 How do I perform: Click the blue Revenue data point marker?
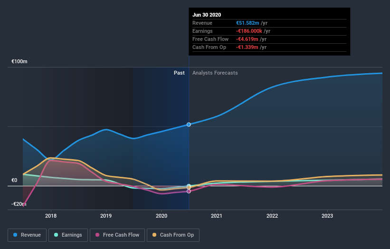(x=189, y=124)
